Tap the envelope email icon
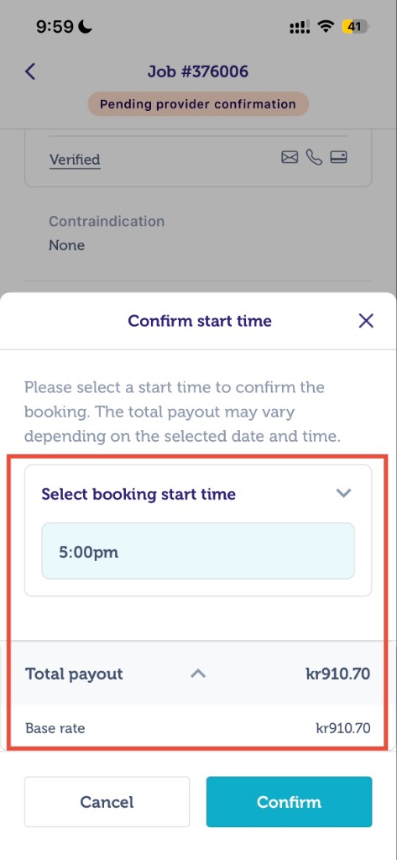The width and height of the screenshot is (397, 860). 290,158
